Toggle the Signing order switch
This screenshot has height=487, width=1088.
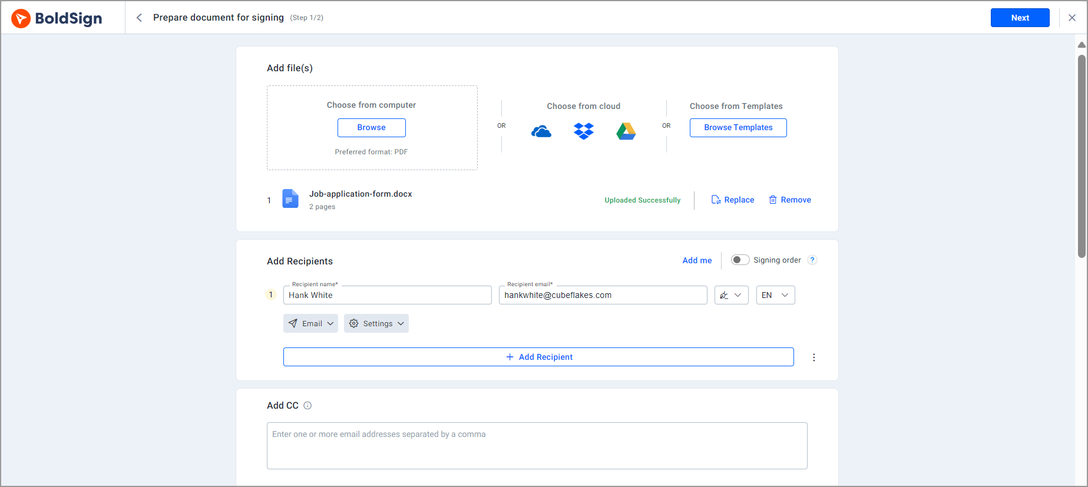(x=740, y=260)
